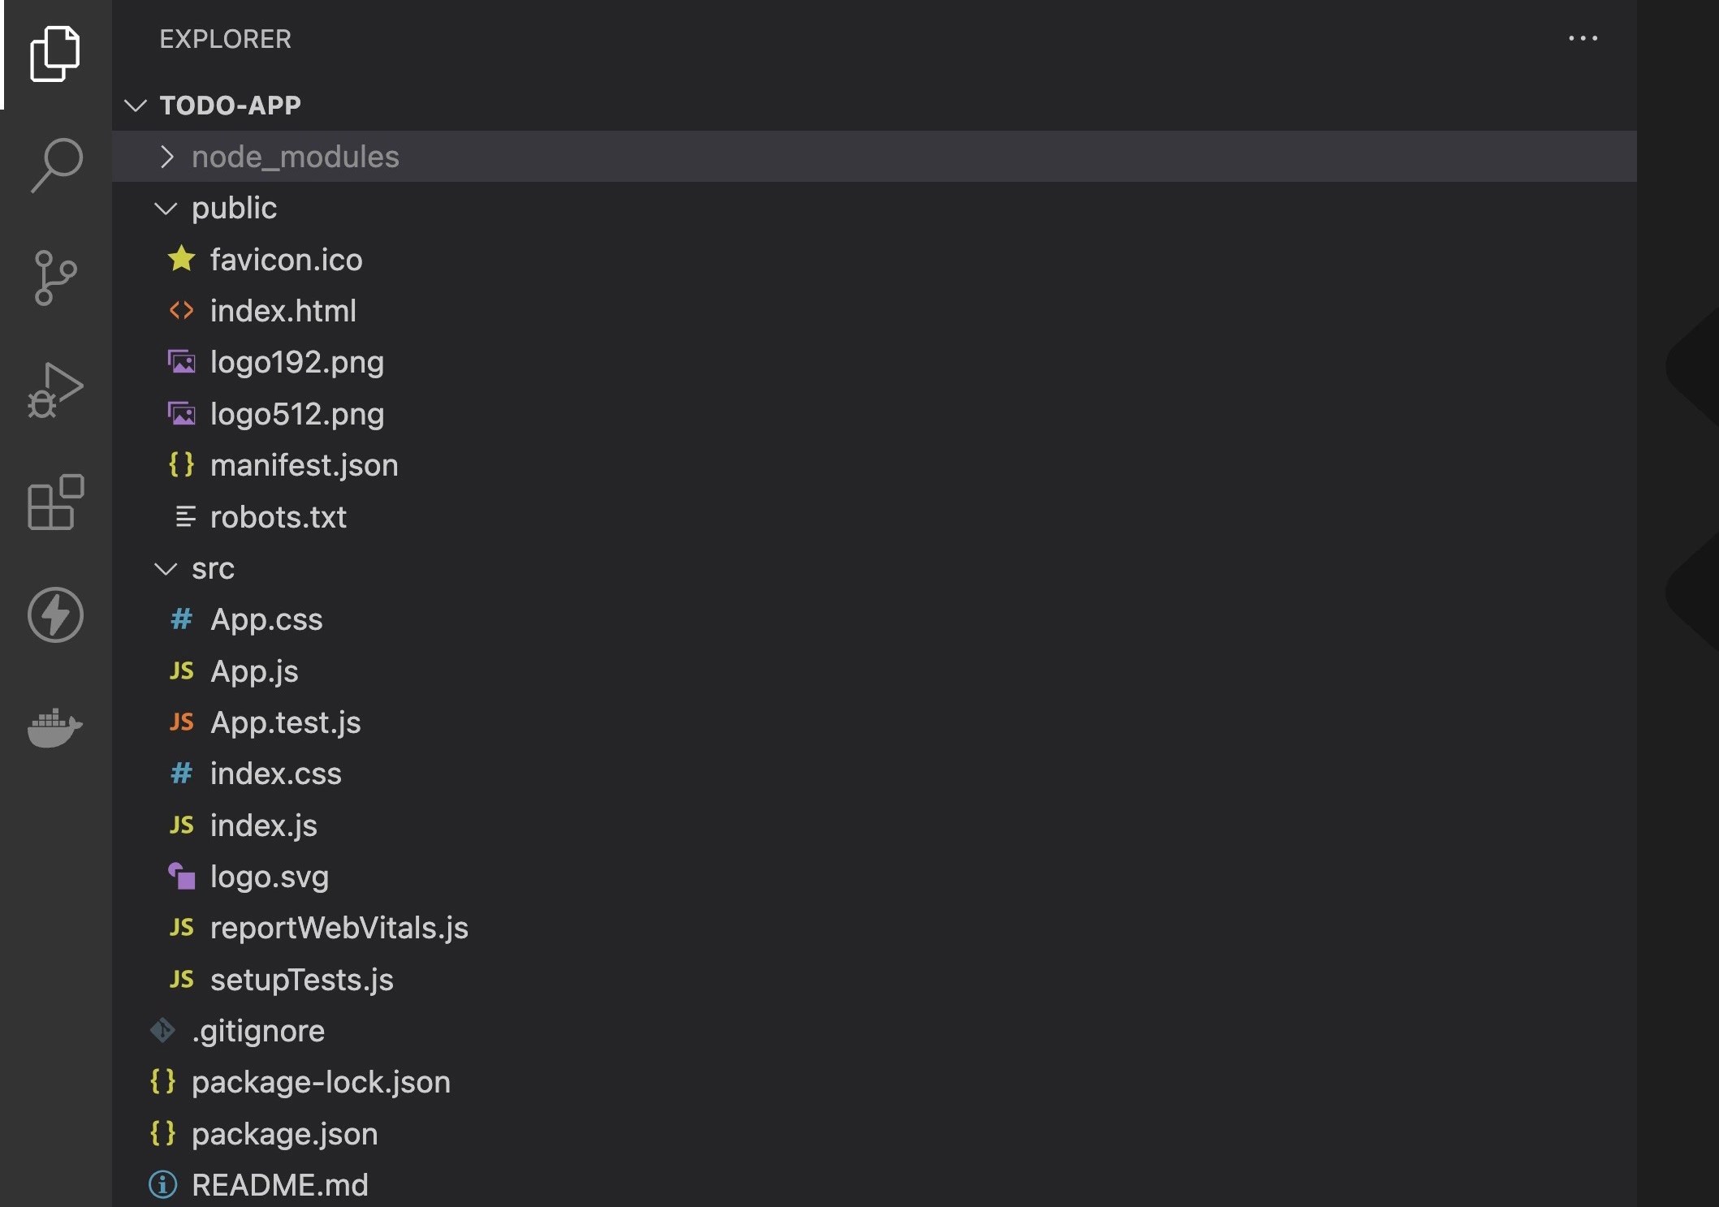The width and height of the screenshot is (1719, 1207).
Task: Open index.html from the public folder
Action: (x=283, y=311)
